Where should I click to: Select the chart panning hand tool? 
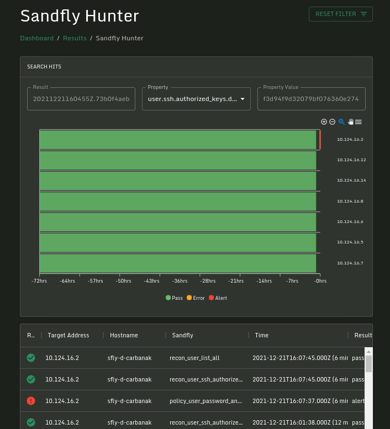(350, 122)
